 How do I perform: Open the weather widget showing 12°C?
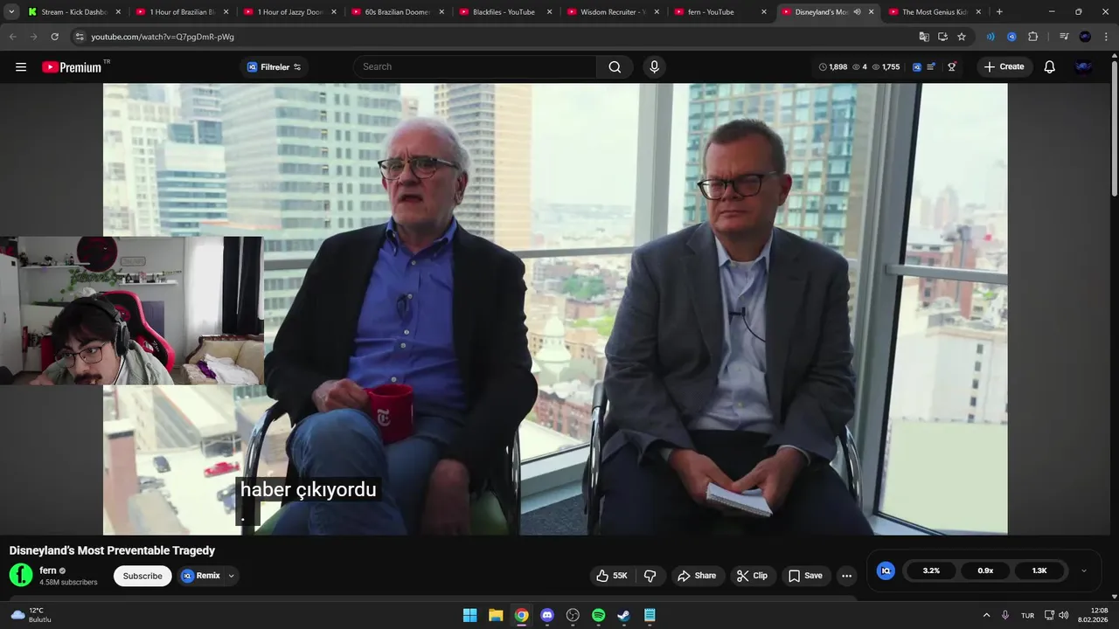(x=31, y=615)
